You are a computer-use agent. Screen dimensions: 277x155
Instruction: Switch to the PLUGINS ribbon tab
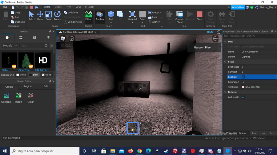point(90,7)
